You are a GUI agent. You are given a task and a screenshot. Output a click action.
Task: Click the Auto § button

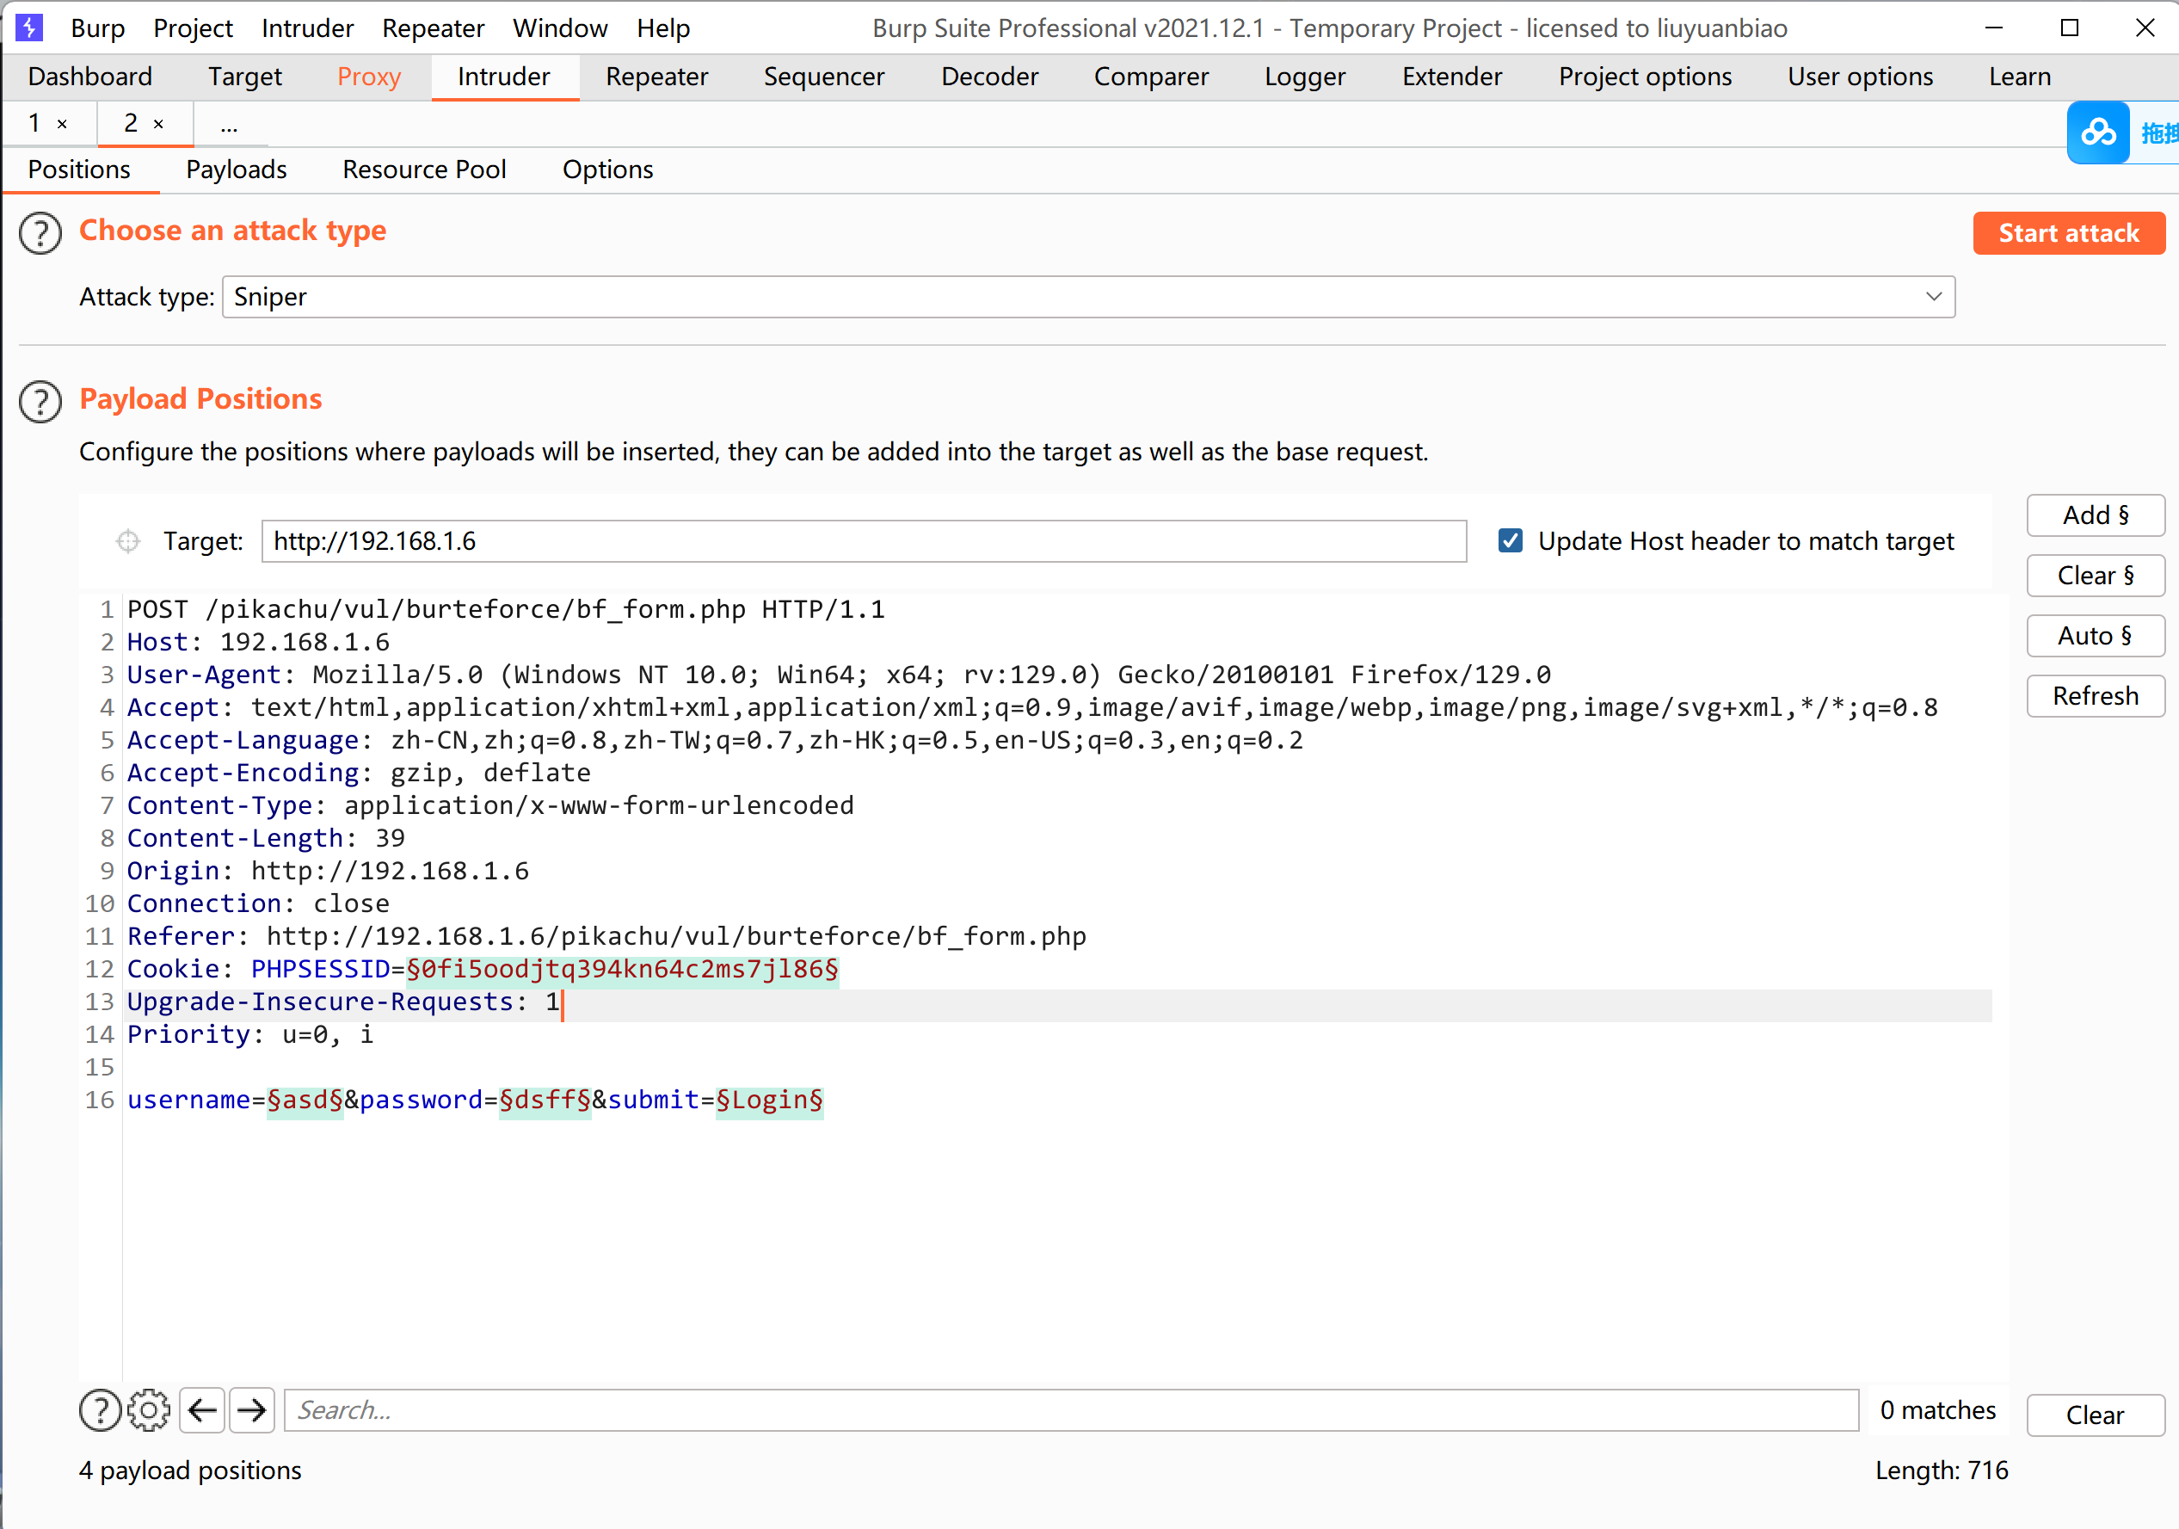pyautogui.click(x=2095, y=636)
